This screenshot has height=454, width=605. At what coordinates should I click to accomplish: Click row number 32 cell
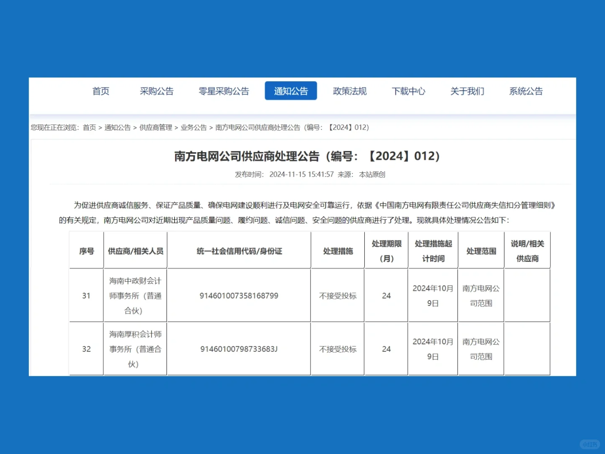(86, 349)
